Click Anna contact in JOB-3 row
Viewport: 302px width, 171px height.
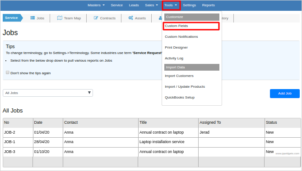tap(101, 152)
